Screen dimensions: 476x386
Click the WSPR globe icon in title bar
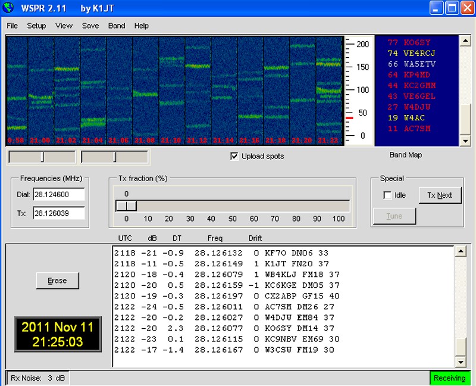8,8
